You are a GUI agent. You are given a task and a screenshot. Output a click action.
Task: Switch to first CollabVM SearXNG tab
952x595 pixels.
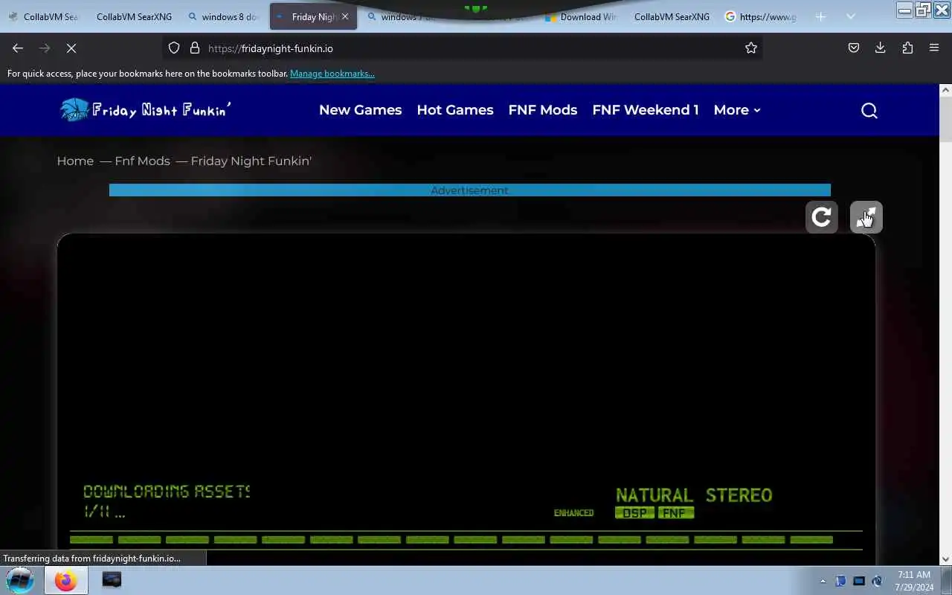point(43,16)
